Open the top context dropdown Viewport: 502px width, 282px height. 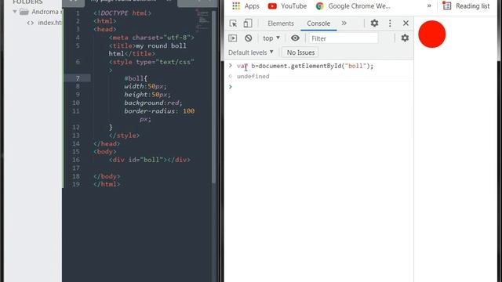pos(271,38)
